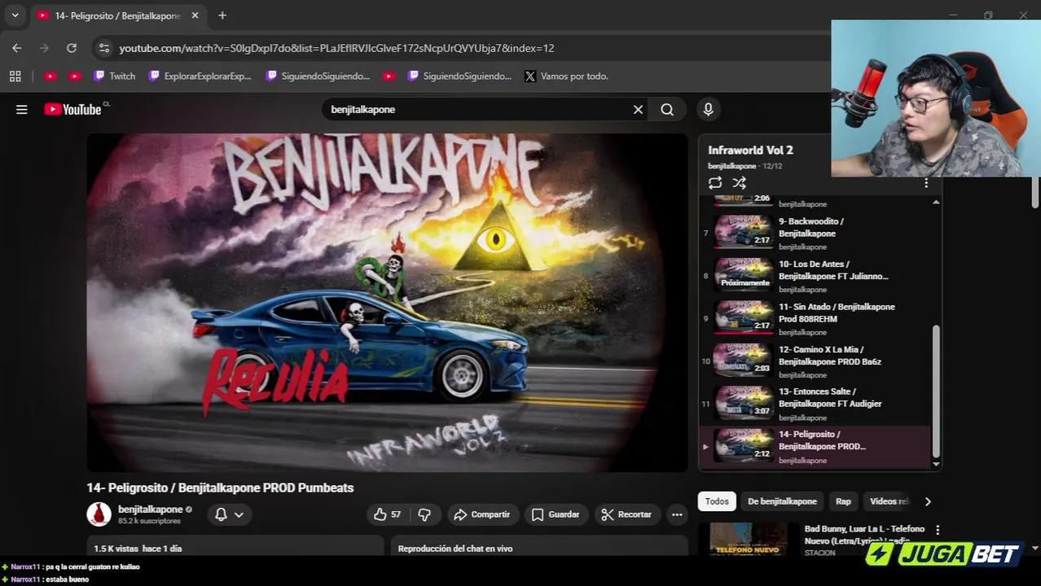The width and height of the screenshot is (1041, 586).
Task: Expand video description with 1.5 K vistas
Action: click(x=235, y=546)
